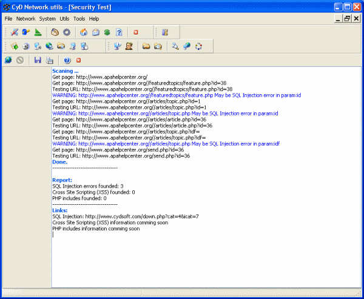Click the plain yellow folder icon
Image resolution: width=364 pixels, height=299 pixels.
click(146, 46)
